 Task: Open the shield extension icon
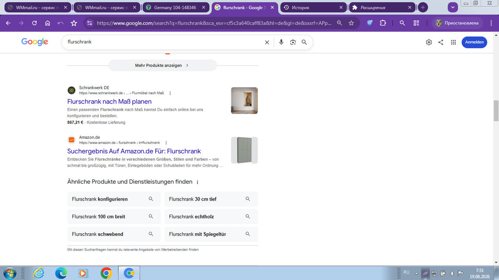point(370,23)
